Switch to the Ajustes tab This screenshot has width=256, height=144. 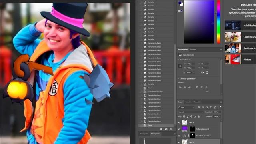pyautogui.click(x=193, y=50)
